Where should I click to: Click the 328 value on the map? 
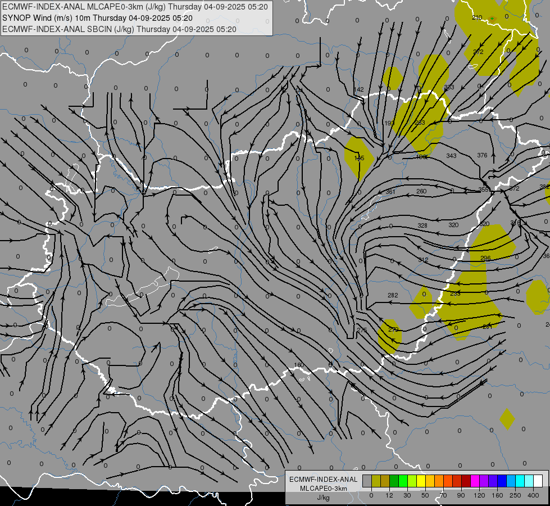pyautogui.click(x=422, y=225)
